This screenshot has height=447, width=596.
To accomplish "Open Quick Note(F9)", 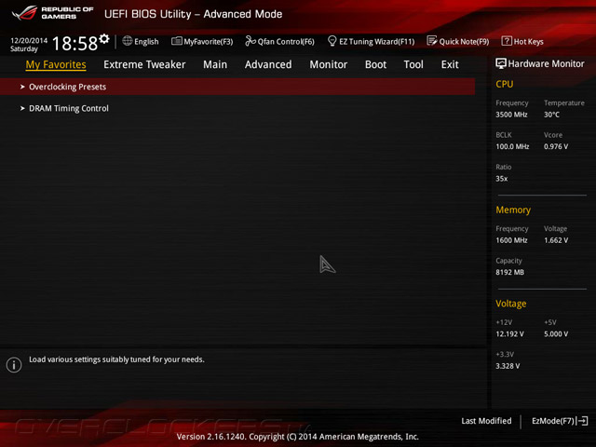I will [x=464, y=41].
